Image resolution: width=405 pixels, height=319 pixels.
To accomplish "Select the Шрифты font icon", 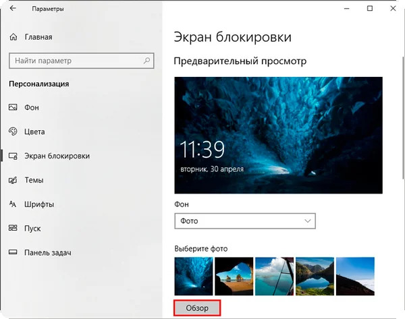I will coord(13,204).
